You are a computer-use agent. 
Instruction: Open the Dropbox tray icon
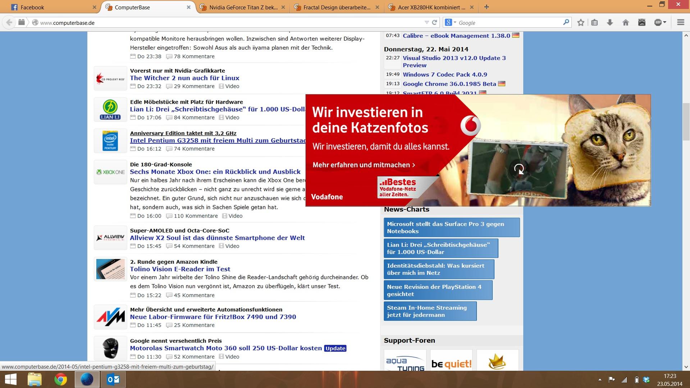[x=646, y=379]
